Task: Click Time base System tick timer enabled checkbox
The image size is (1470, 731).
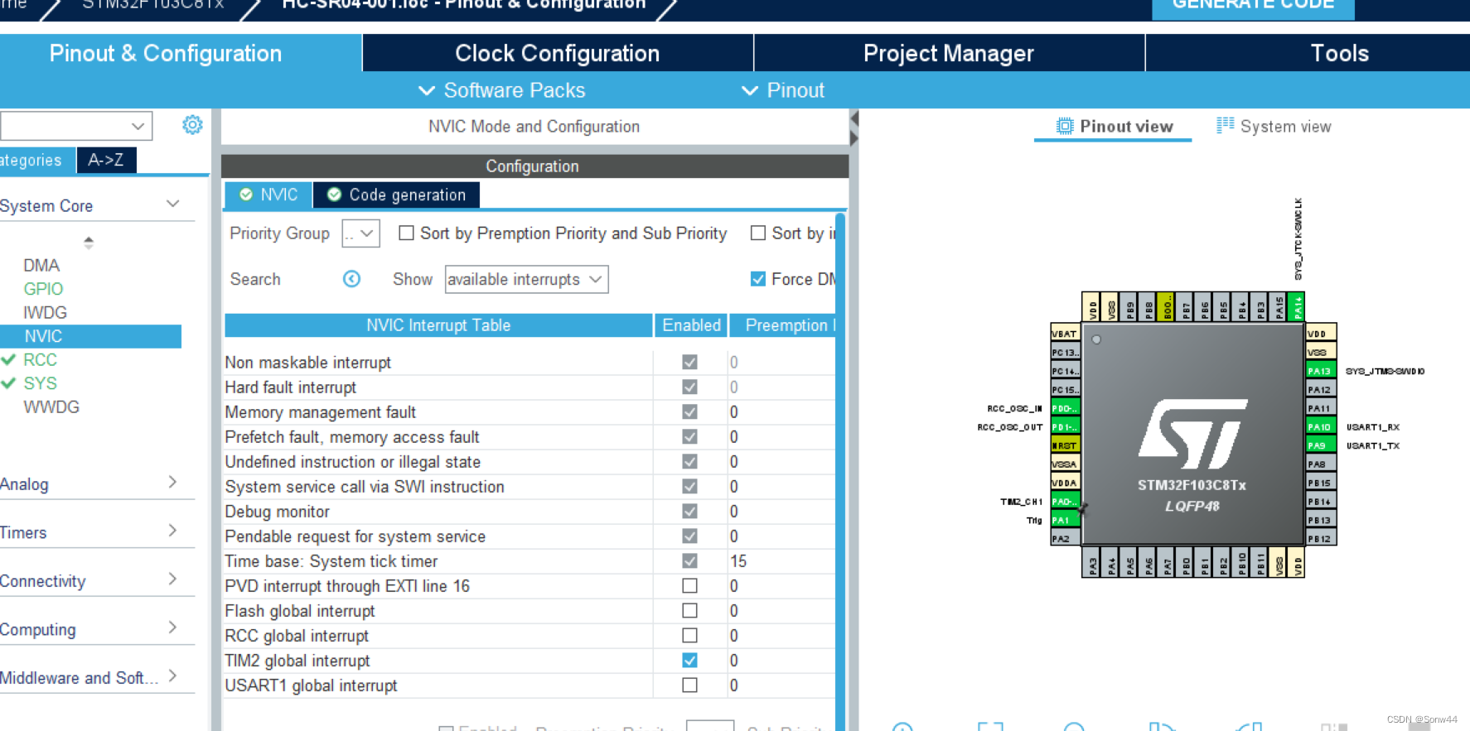Action: [689, 560]
